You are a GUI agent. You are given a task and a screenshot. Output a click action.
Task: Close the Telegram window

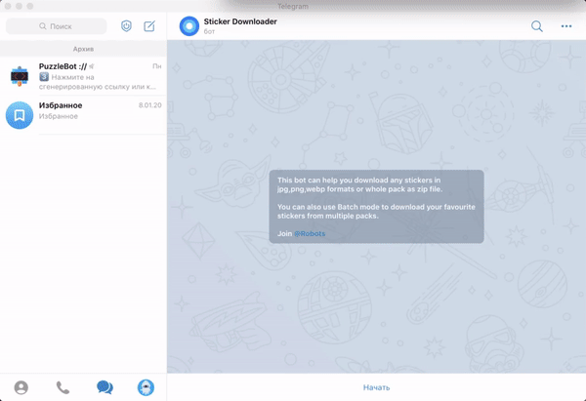click(x=8, y=6)
